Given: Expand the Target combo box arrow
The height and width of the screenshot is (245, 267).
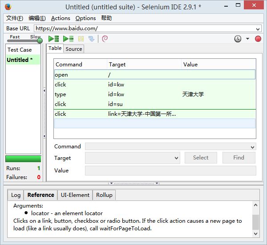Looking at the screenshot, I should click(176, 158).
